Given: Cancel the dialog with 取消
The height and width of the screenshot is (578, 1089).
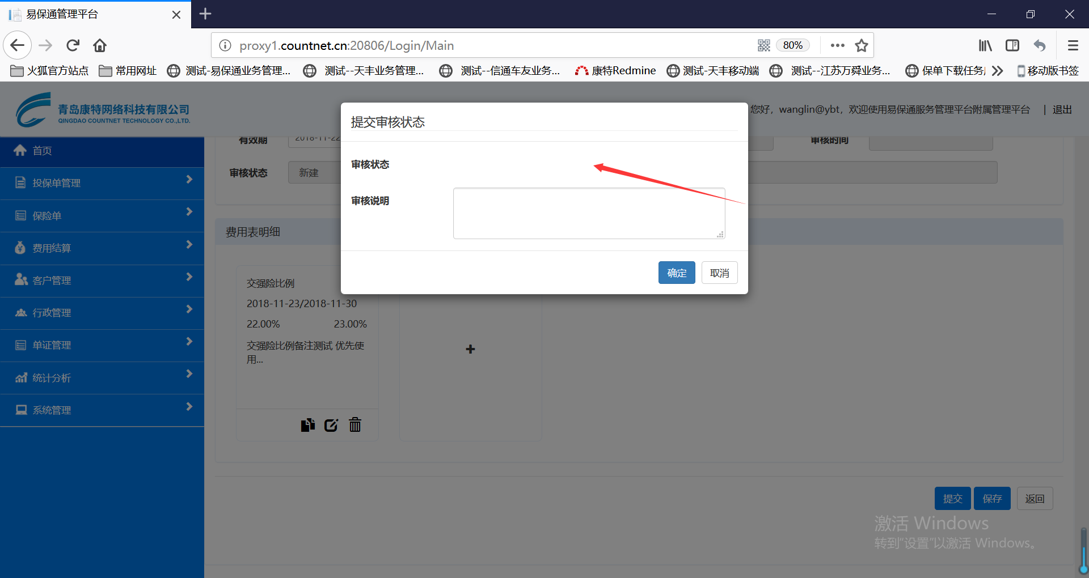Looking at the screenshot, I should [720, 273].
